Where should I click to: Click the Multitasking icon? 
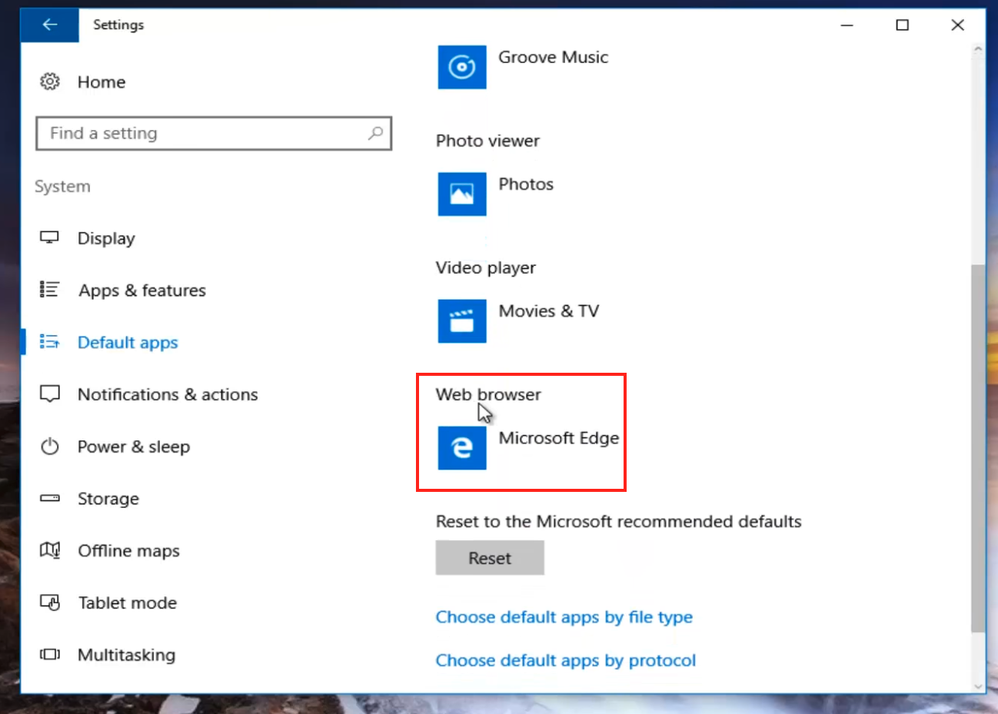pyautogui.click(x=50, y=655)
